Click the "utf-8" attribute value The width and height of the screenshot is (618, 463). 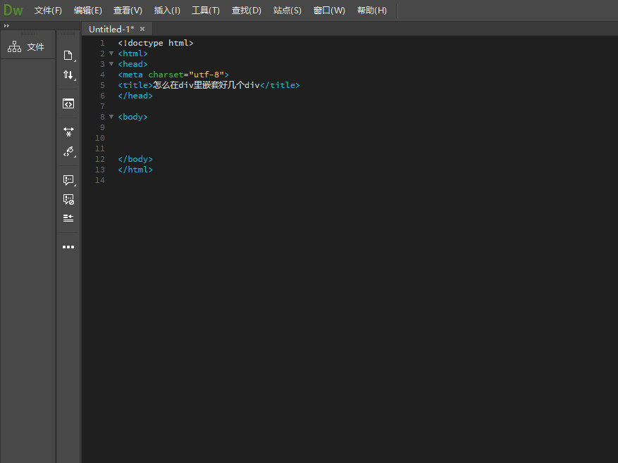tap(206, 75)
